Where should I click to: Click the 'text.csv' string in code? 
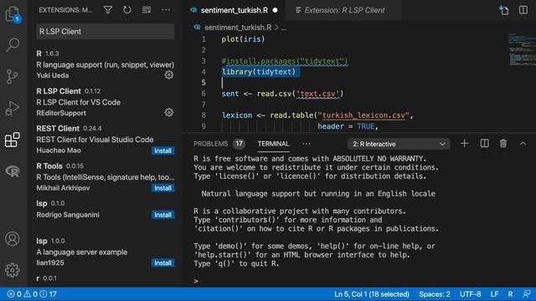pos(317,94)
